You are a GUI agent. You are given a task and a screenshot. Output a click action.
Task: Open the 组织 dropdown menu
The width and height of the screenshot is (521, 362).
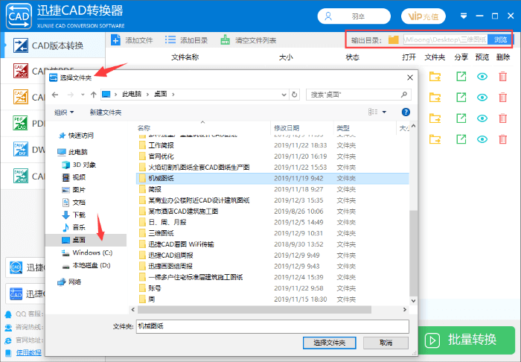[64, 112]
